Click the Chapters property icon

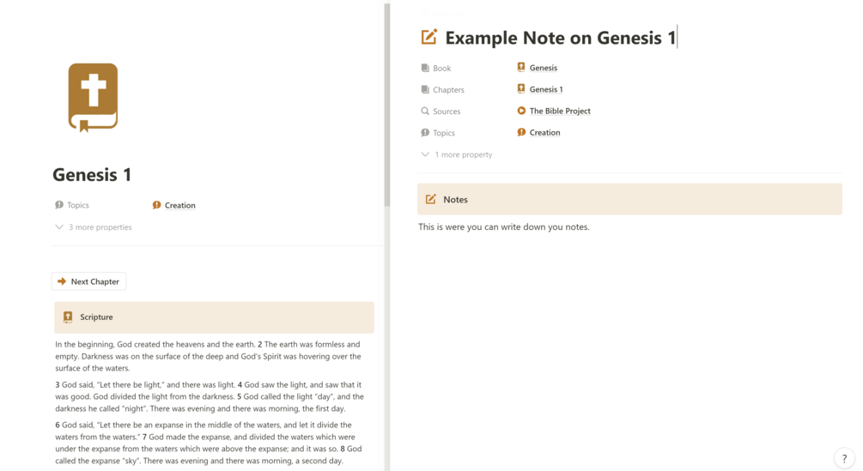coord(425,89)
